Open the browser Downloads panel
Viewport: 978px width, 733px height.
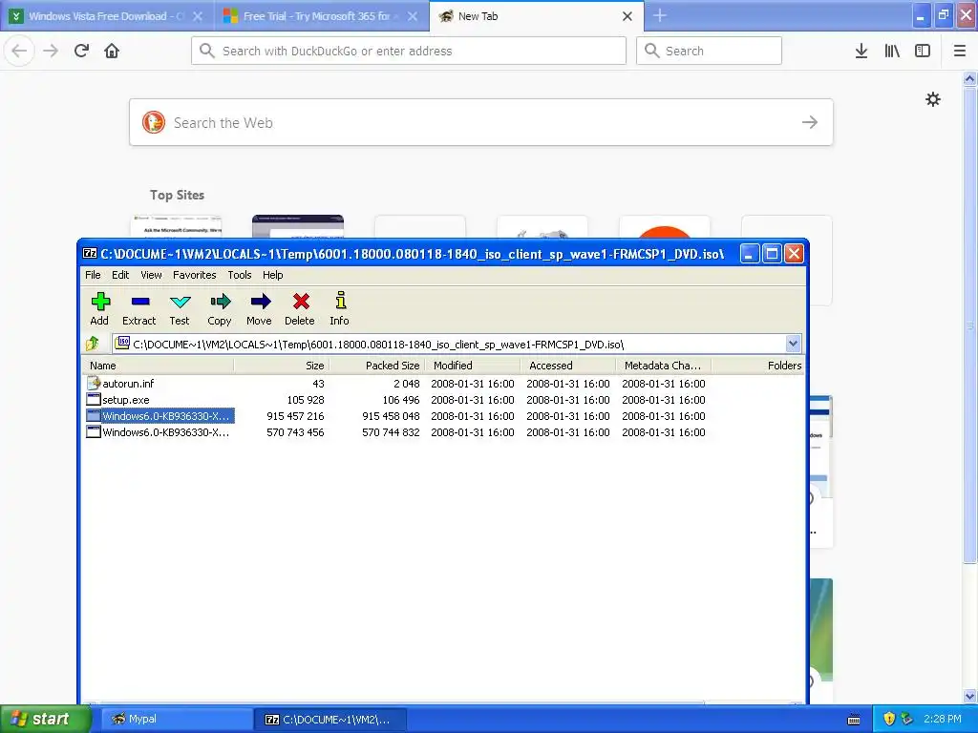click(x=861, y=51)
